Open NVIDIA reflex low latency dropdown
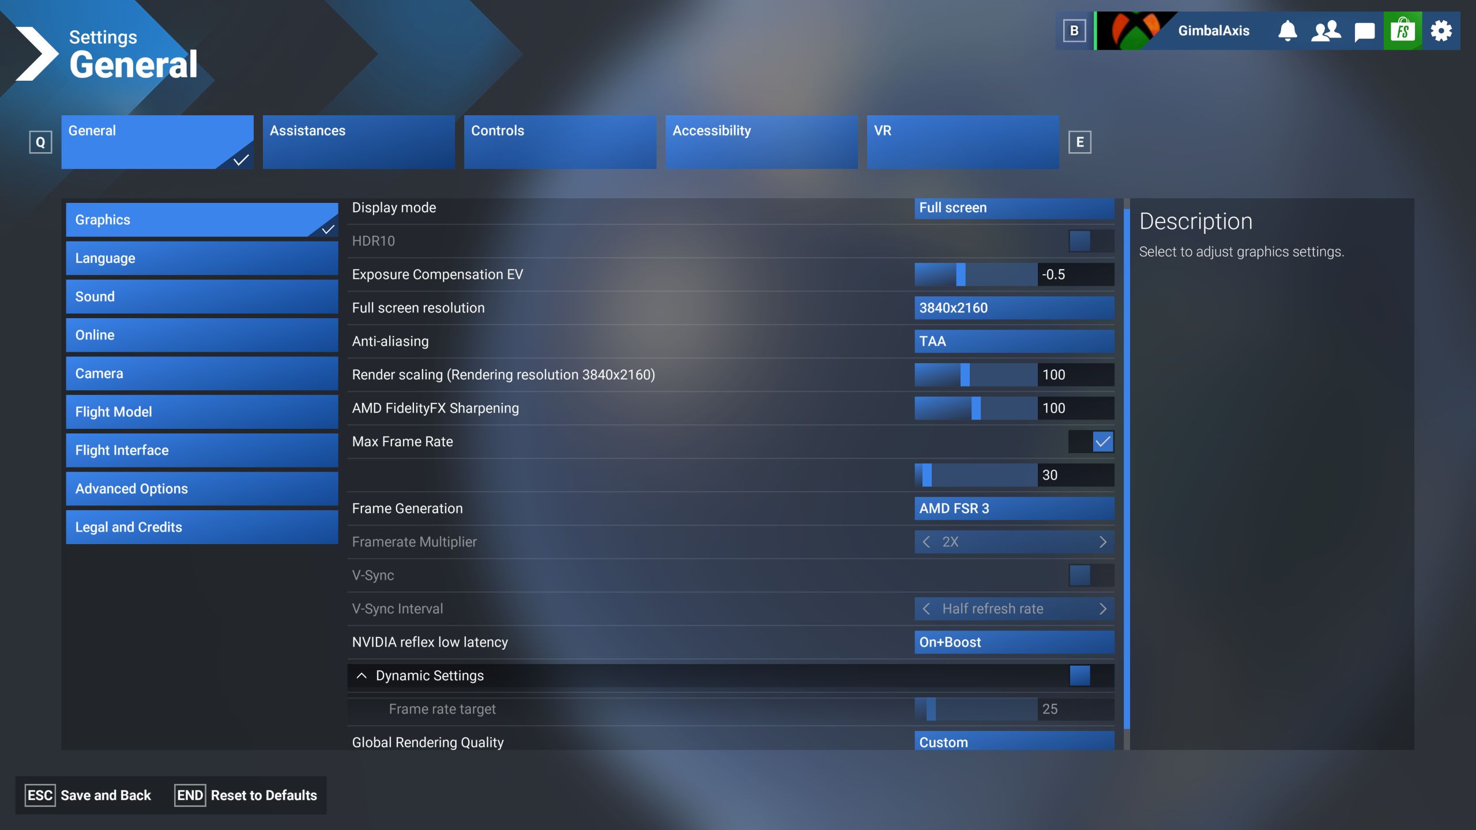The height and width of the screenshot is (830, 1476). click(1014, 642)
